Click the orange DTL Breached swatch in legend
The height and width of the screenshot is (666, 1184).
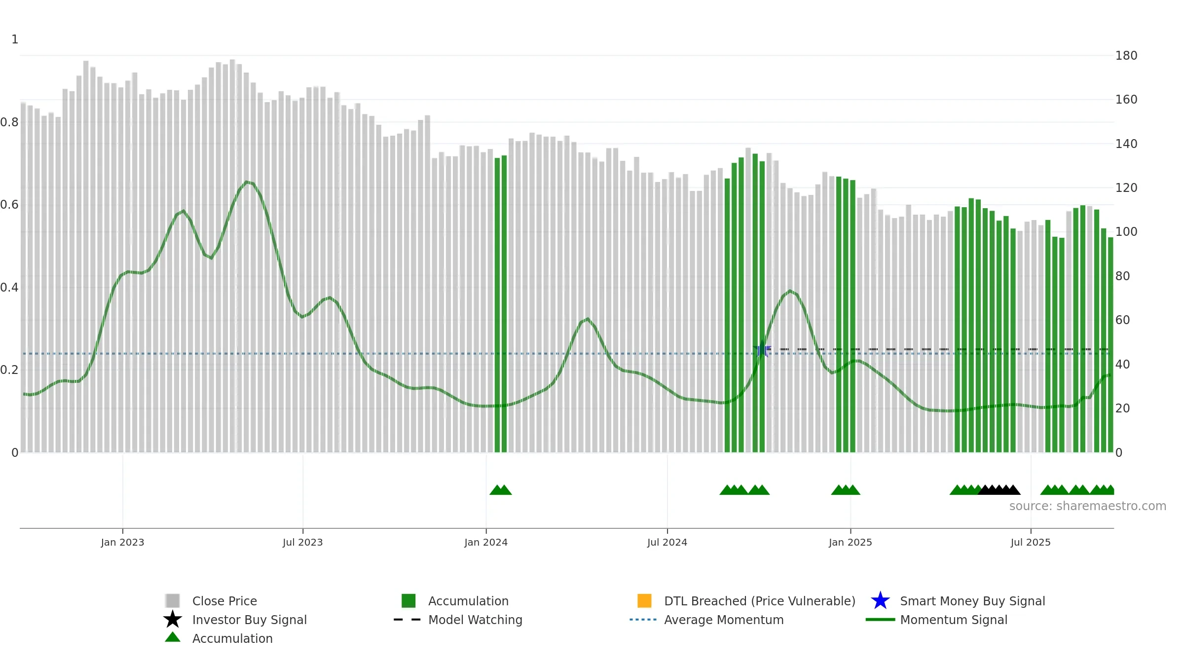pyautogui.click(x=644, y=600)
